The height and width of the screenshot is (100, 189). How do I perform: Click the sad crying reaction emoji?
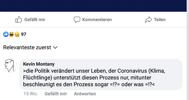(x=17, y=34)
